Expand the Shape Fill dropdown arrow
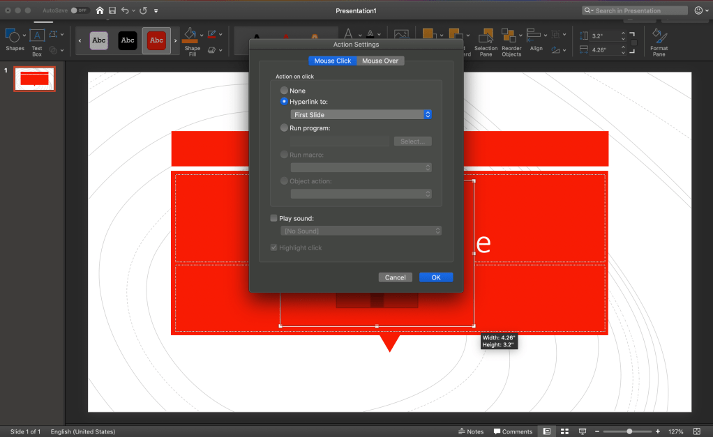Screen dimensions: 713x437 tap(202, 35)
